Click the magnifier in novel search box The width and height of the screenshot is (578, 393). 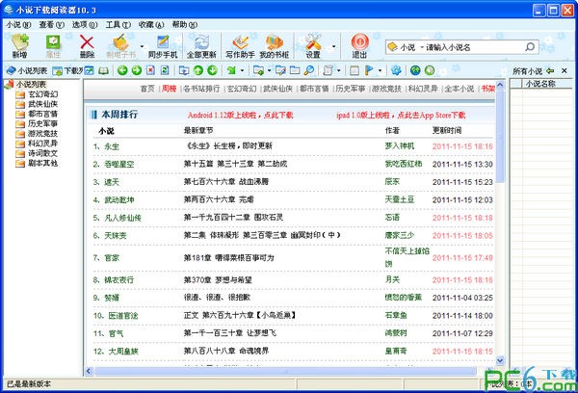click(530, 47)
